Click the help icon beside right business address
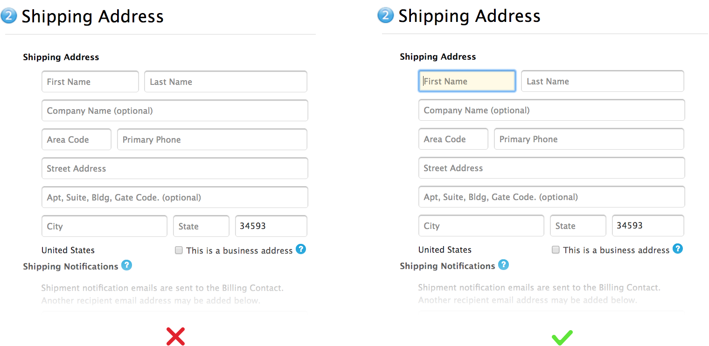Screen dimensions: 709x346 (678, 249)
